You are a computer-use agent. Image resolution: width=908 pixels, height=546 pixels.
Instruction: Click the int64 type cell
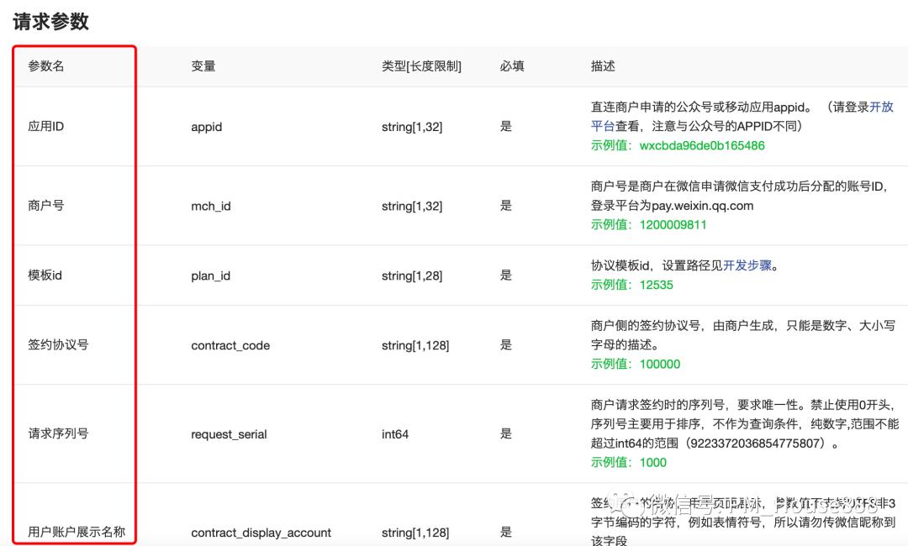(x=395, y=433)
